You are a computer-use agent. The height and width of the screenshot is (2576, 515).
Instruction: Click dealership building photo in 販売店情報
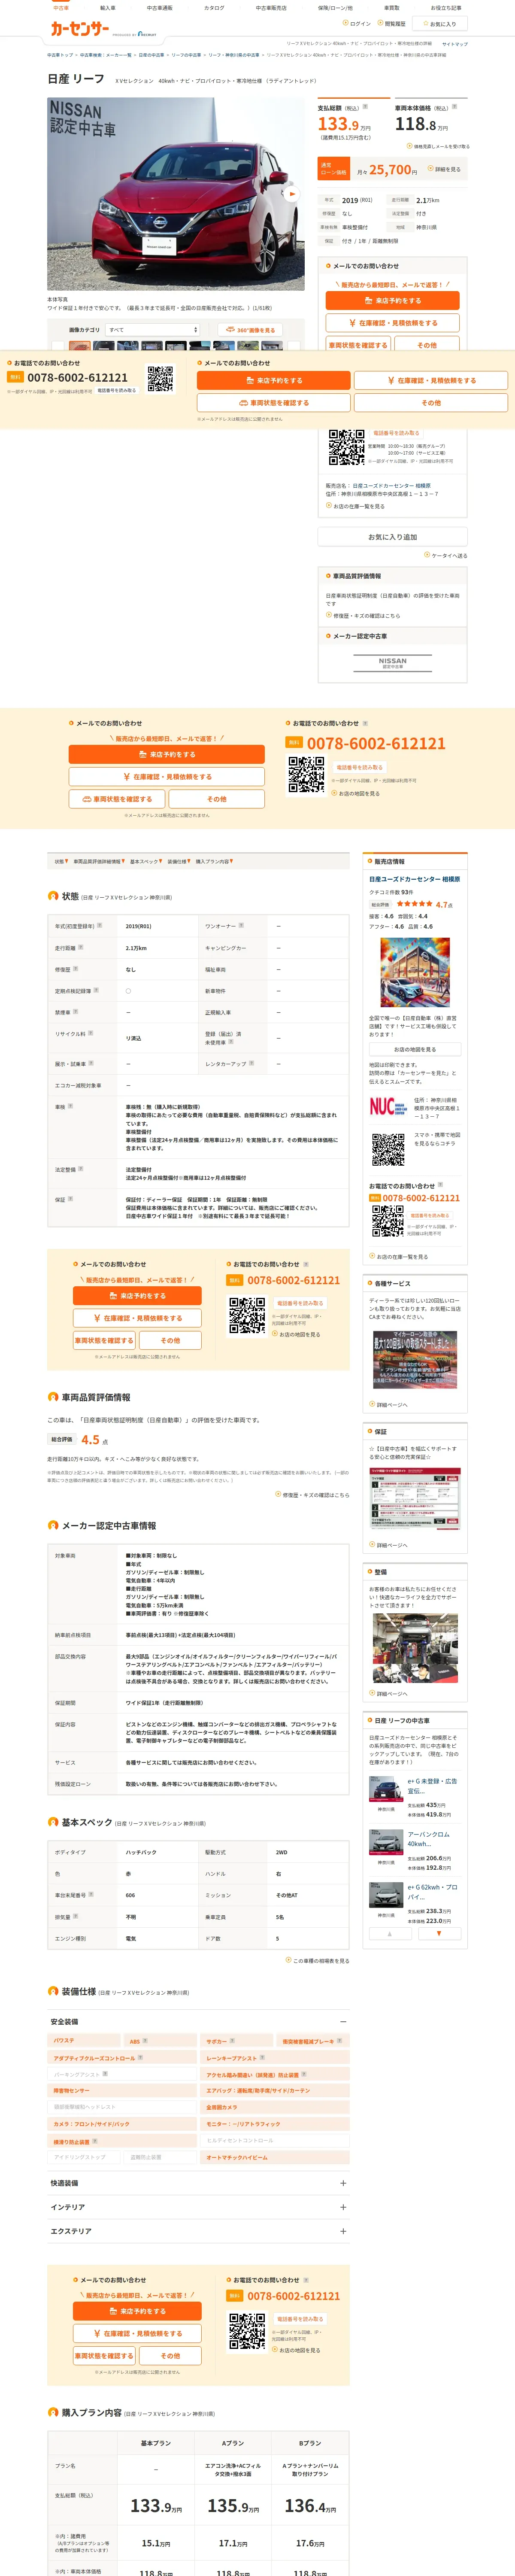415,973
